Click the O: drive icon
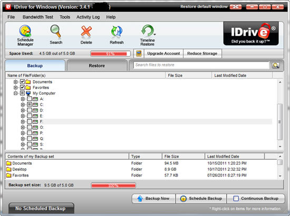The width and height of the screenshot is (290, 216). tap(35, 127)
